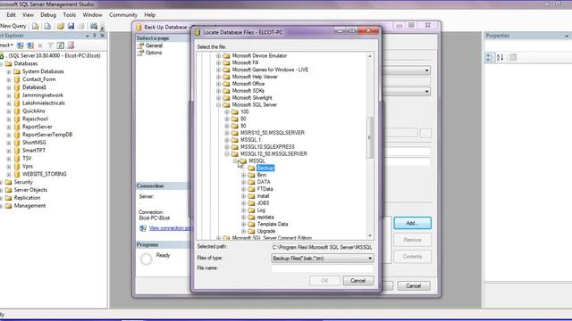
Task: Click the Add... button
Action: pos(412,223)
